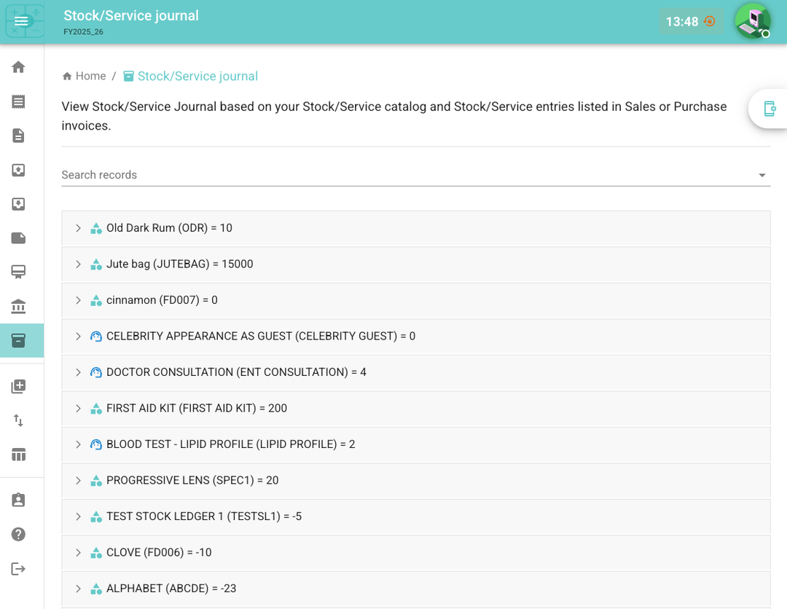This screenshot has height=609, width=787.
Task: Click the home icon in sidebar
Action: tap(19, 67)
